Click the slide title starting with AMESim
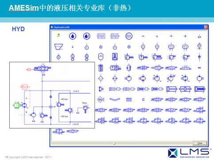Viewport: 214px width, 160px height. (70, 8)
